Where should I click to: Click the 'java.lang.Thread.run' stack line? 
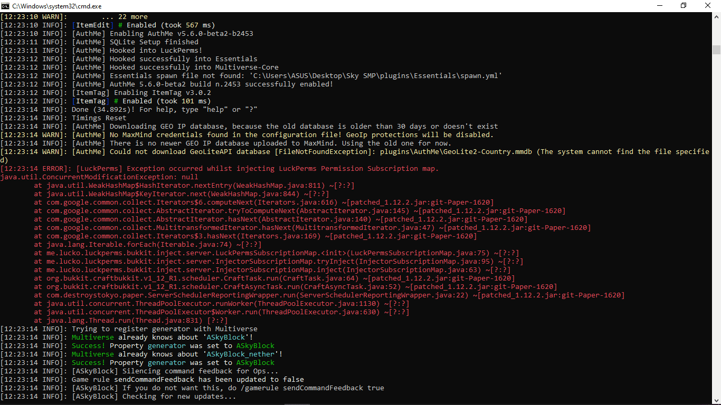(131, 321)
